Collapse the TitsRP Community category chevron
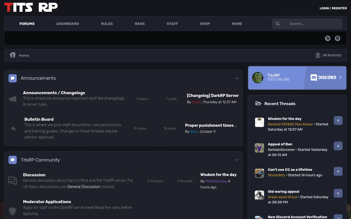 (x=237, y=160)
